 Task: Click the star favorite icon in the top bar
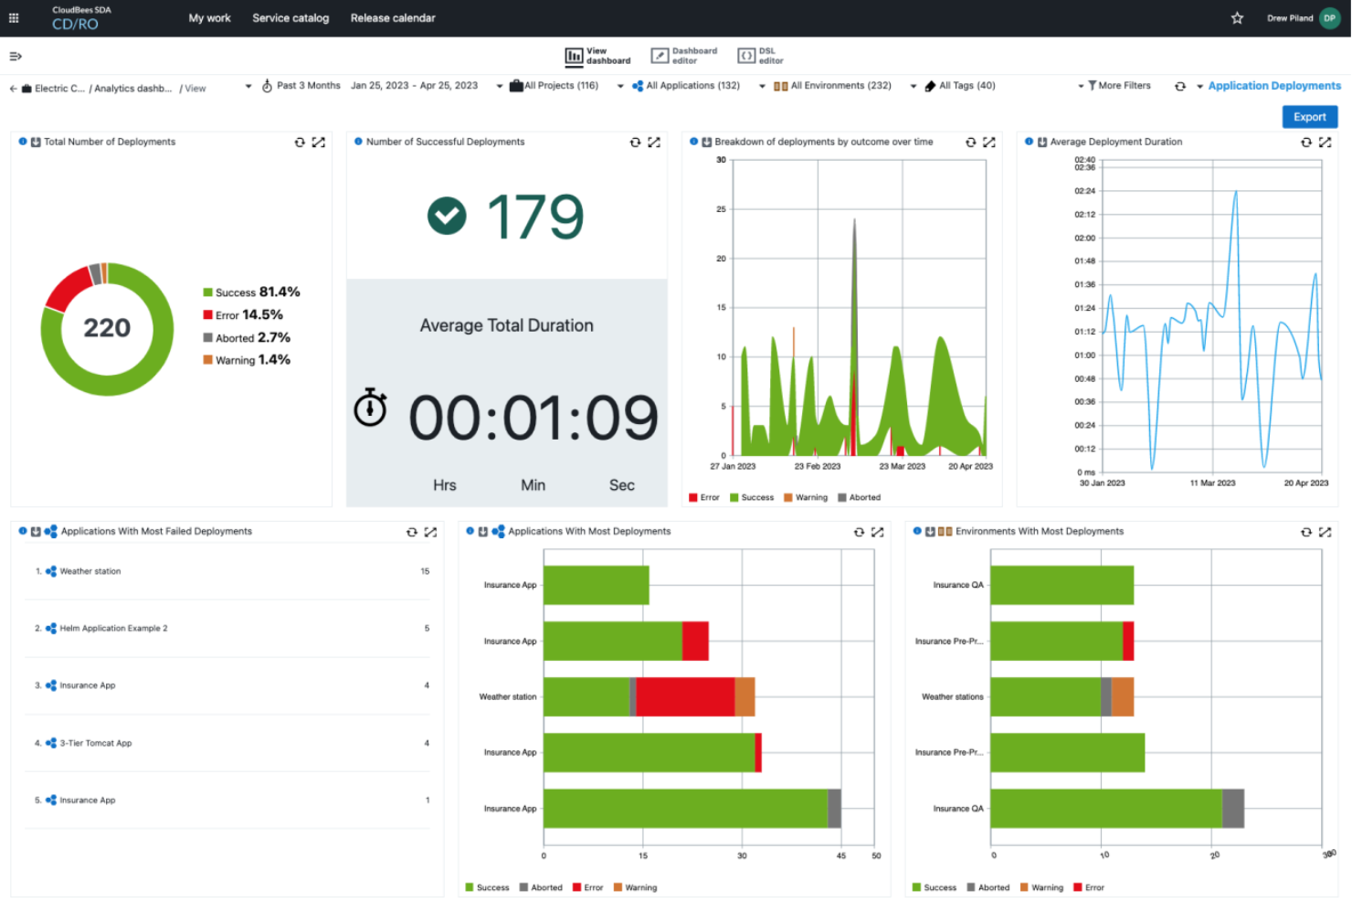click(1237, 17)
